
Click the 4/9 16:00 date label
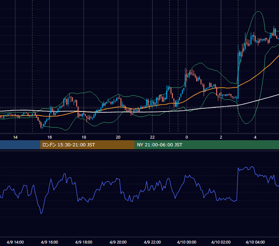coord(50,242)
